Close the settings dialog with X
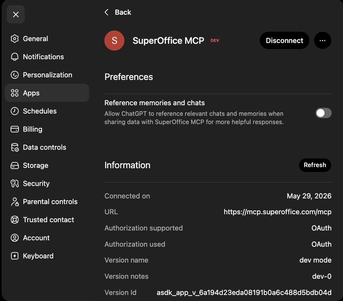Image resolution: width=343 pixels, height=301 pixels. point(16,14)
